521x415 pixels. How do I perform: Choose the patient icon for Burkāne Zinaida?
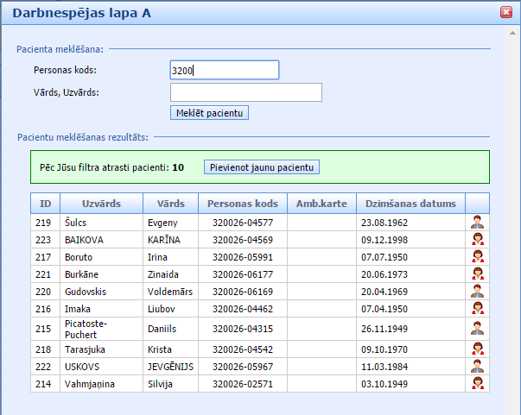(x=477, y=274)
